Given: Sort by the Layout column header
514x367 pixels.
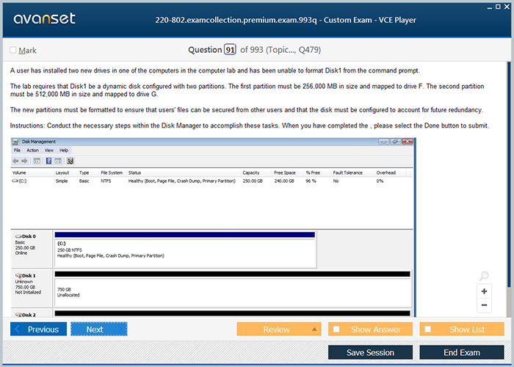Looking at the screenshot, I should 65,172.
